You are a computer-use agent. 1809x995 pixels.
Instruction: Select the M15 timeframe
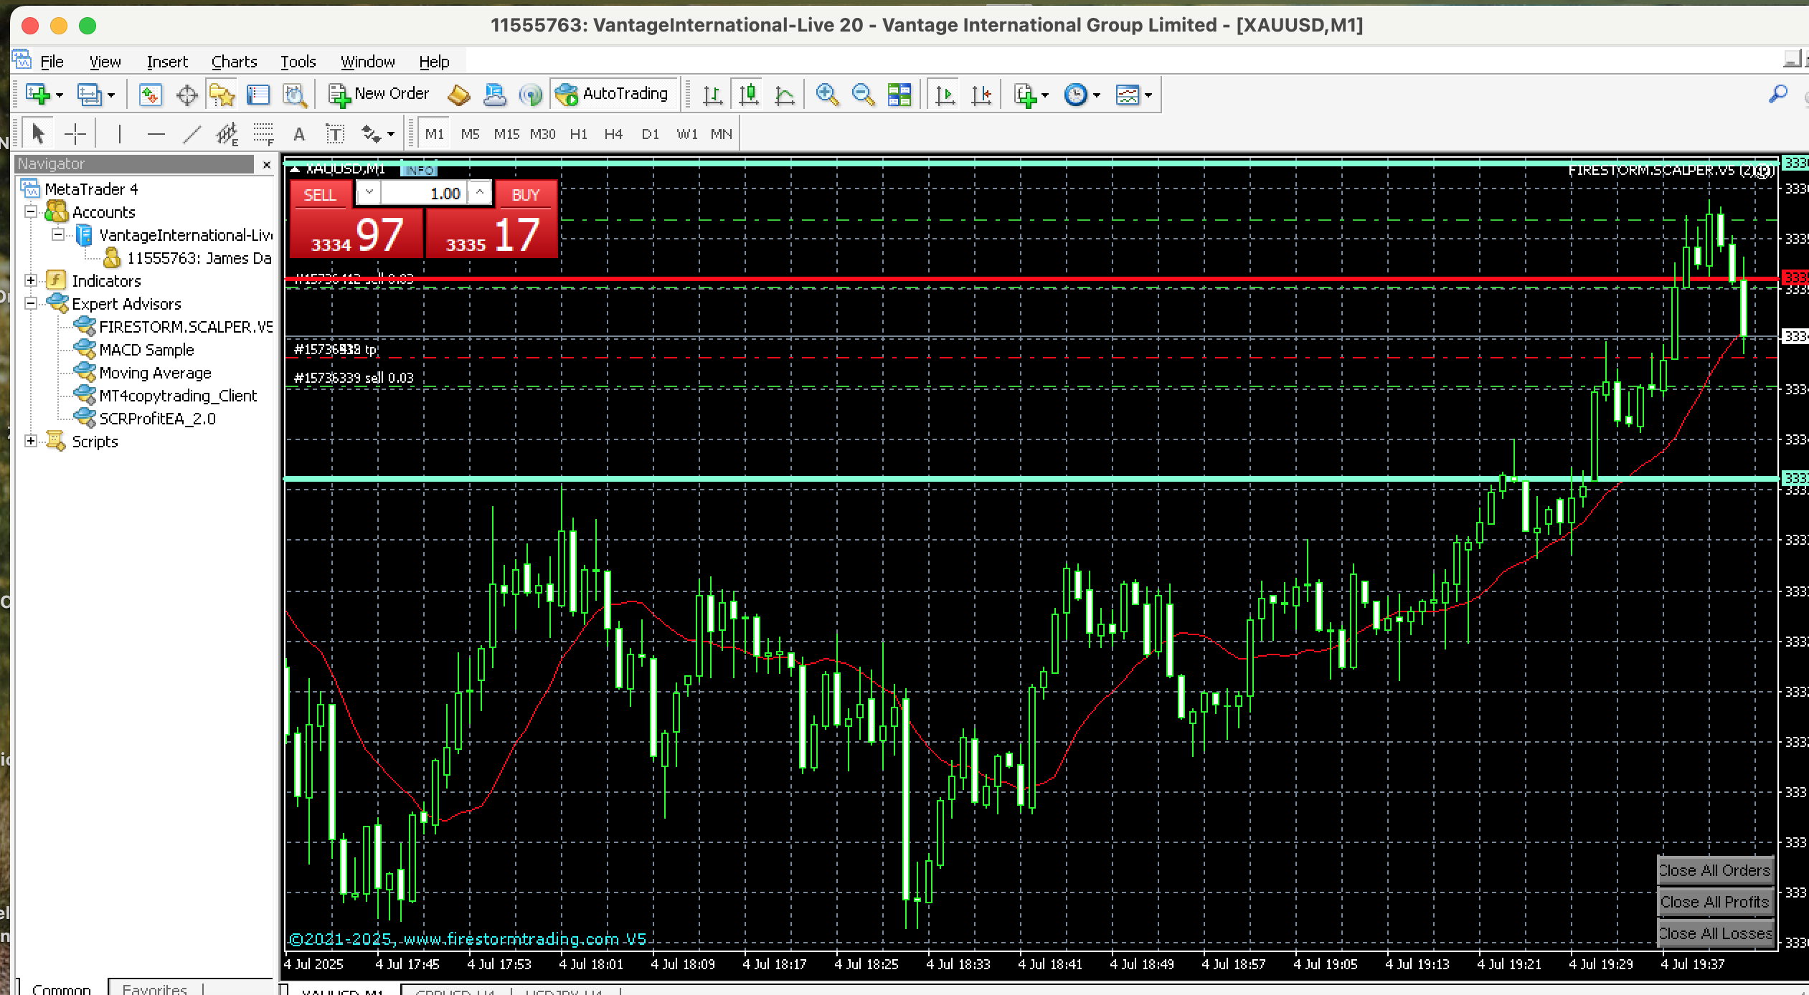(x=506, y=134)
